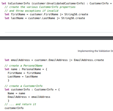Click comment 'create the various CustomerInfo properties'
Viewport: 113px width, 111px height.
pyautogui.click(x=40, y=7)
